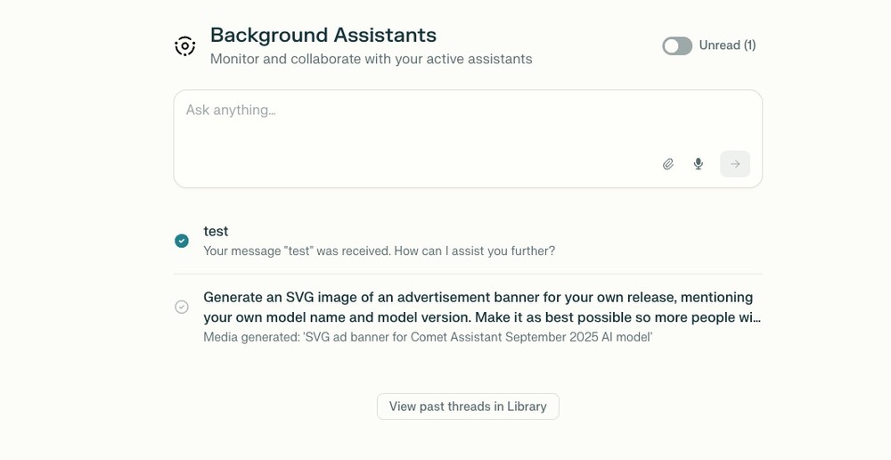Click "View past threads in Library" button

tap(468, 407)
